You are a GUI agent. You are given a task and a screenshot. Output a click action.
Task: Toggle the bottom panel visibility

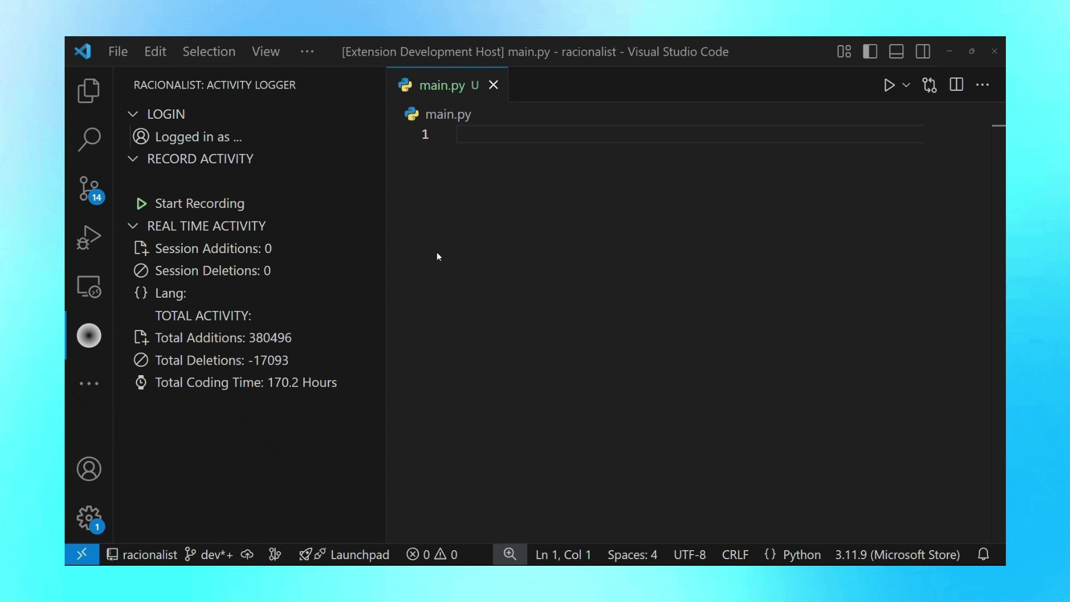pyautogui.click(x=896, y=51)
